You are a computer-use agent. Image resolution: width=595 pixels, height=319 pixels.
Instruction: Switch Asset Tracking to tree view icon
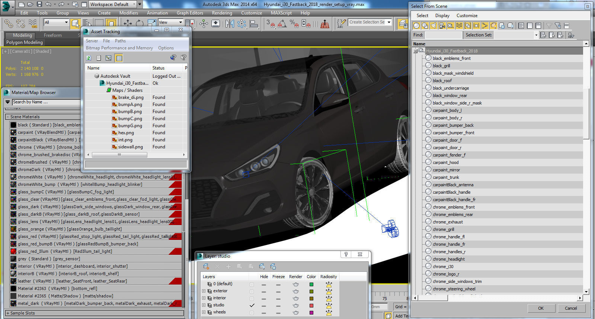pyautogui.click(x=109, y=58)
